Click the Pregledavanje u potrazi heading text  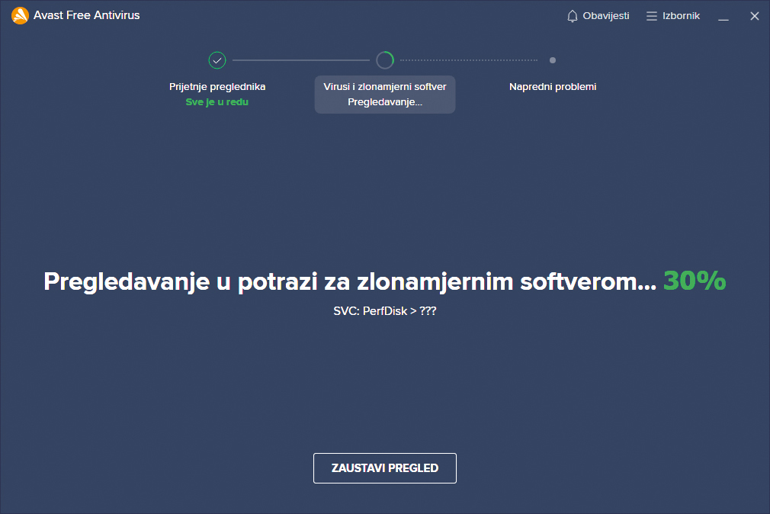(349, 281)
